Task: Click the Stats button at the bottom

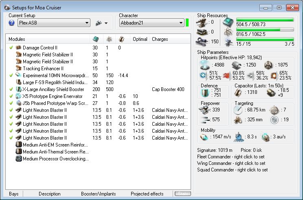Action: (182, 194)
